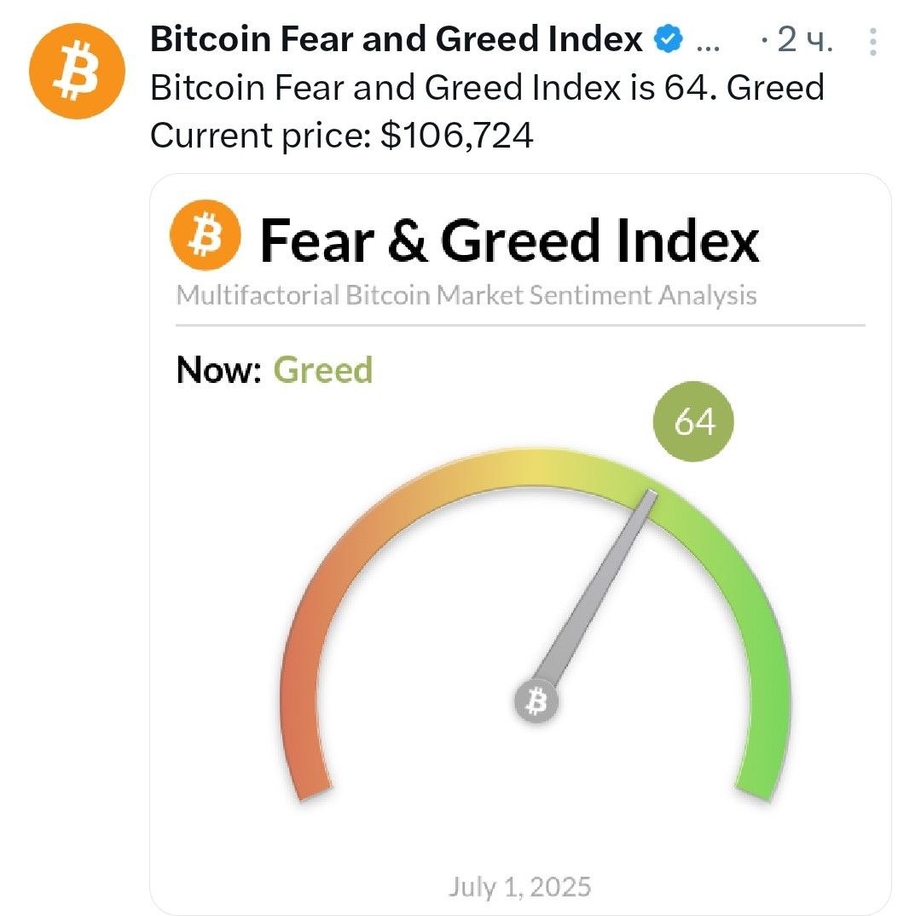Click the yellow top of gauge arc
The image size is (921, 916).
point(536,467)
